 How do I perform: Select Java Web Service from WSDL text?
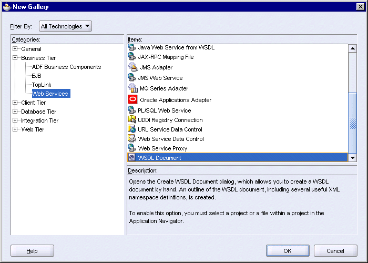(x=176, y=47)
